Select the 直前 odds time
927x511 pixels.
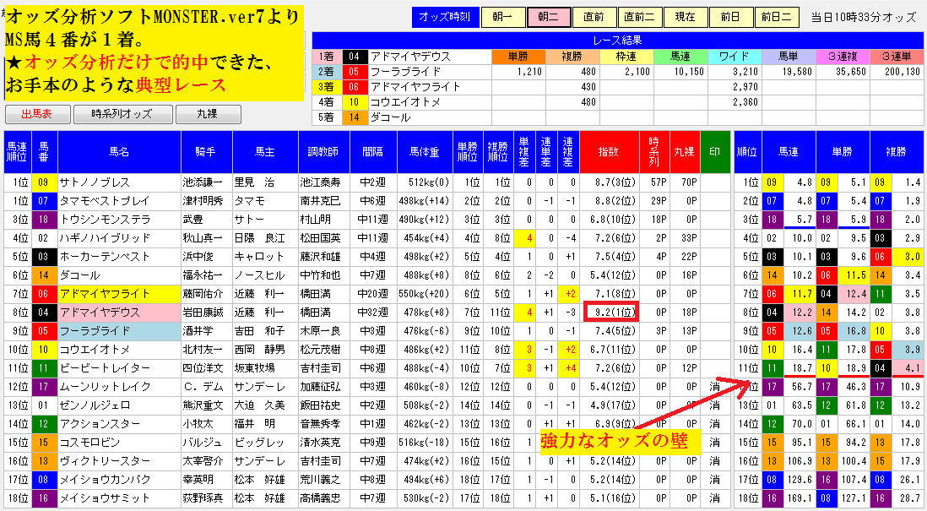coord(594,17)
